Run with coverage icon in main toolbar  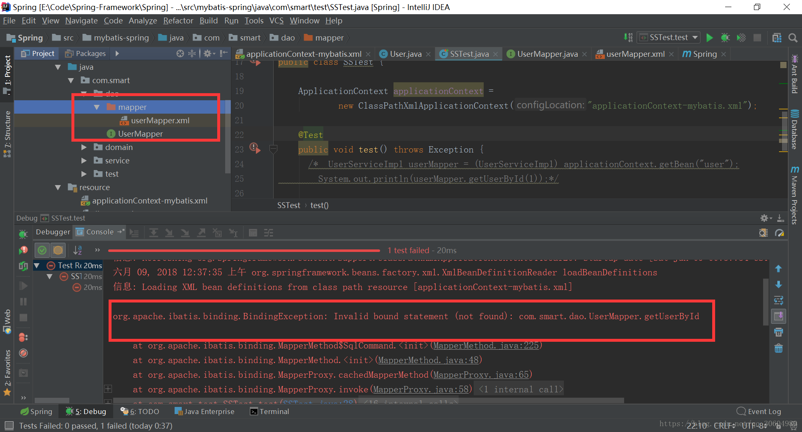(x=741, y=38)
